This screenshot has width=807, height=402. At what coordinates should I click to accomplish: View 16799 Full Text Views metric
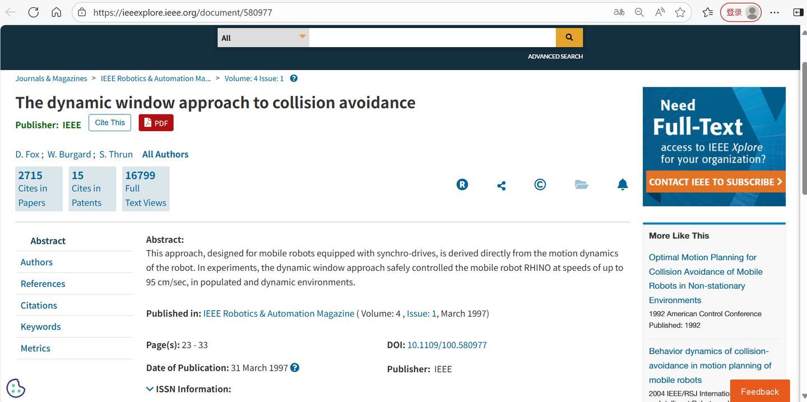(146, 189)
